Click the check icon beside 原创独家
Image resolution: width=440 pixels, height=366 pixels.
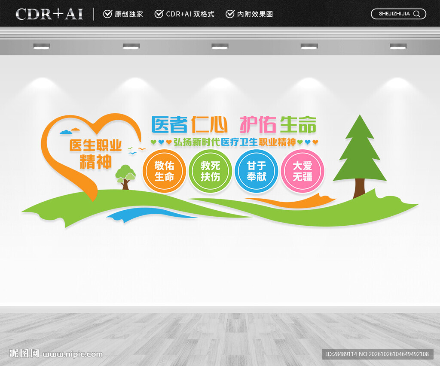(x=107, y=14)
